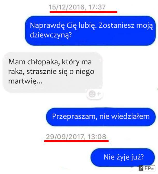This screenshot has height=174, width=158.
Task: Click the 13:08 time label
Action: [x=97, y=137]
